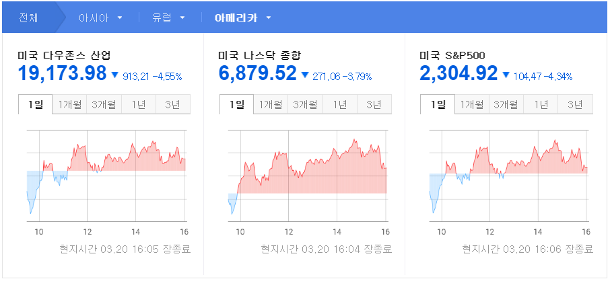Select 1년 tab for 나스닥 chart
The image size is (610, 281).
[x=339, y=104]
